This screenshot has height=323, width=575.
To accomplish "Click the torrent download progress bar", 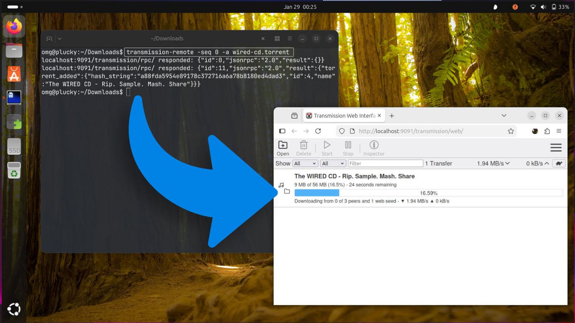I will [428, 193].
